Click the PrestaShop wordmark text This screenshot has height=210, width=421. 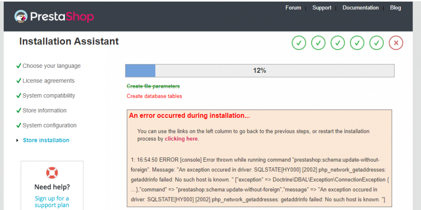click(x=62, y=17)
